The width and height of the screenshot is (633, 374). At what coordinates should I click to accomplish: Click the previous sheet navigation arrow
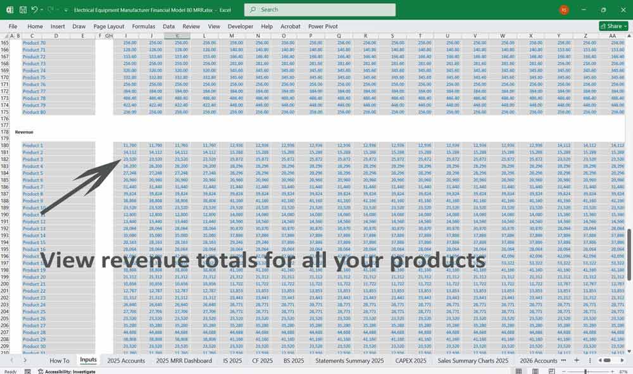[11, 360]
